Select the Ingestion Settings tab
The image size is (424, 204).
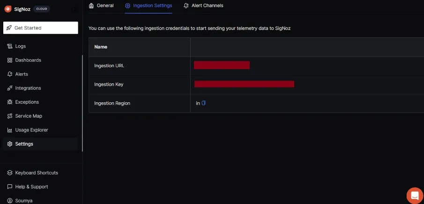click(149, 6)
